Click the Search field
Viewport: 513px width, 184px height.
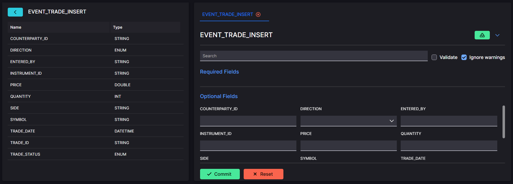[x=314, y=56]
